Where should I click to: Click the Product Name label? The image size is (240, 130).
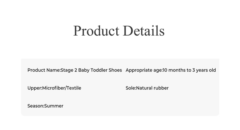coord(43,70)
